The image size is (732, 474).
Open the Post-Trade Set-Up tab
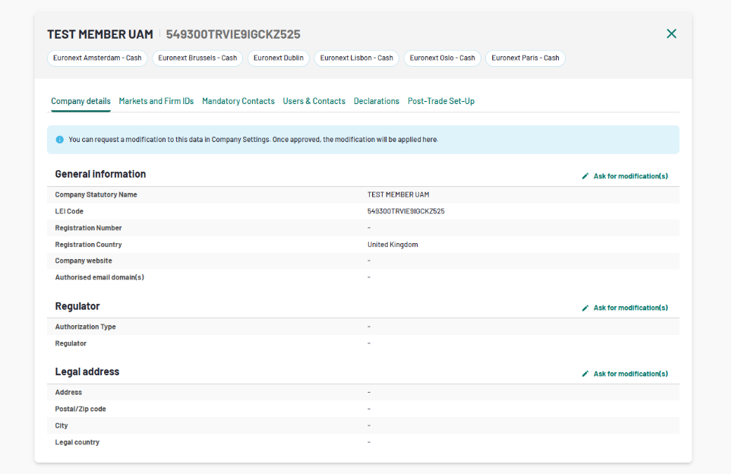[x=441, y=101]
